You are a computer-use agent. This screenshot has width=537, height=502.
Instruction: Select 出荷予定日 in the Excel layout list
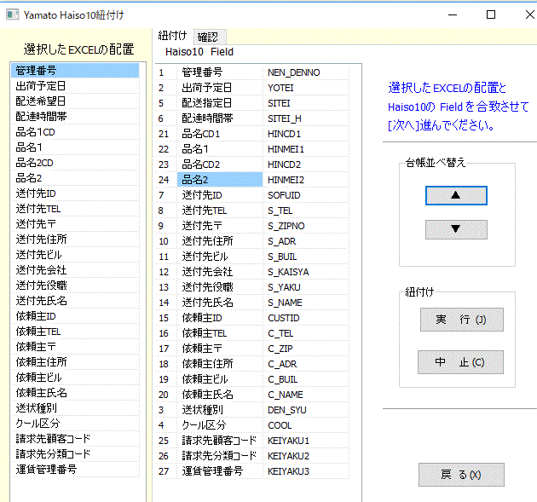pyautogui.click(x=75, y=86)
